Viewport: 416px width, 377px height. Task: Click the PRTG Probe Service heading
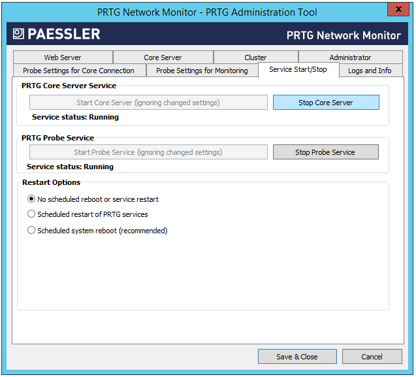pos(57,138)
